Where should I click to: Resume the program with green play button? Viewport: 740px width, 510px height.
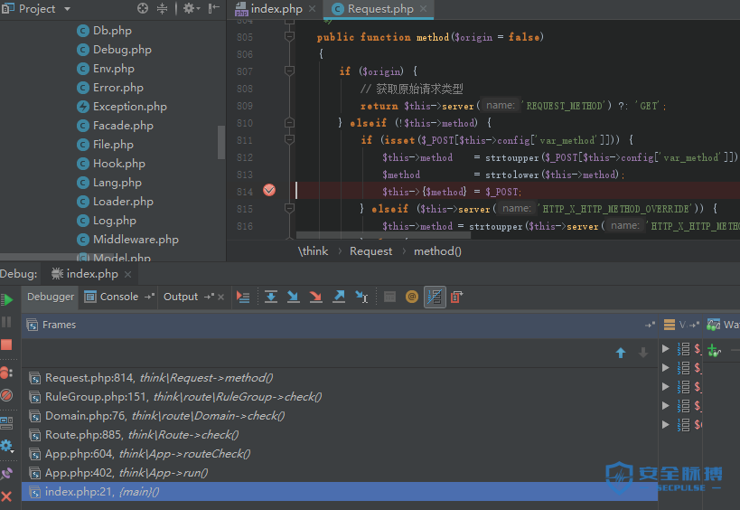pyautogui.click(x=7, y=300)
